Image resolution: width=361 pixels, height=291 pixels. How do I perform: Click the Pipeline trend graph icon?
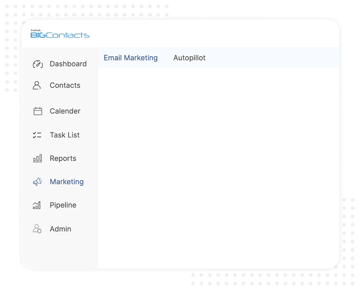(x=37, y=205)
